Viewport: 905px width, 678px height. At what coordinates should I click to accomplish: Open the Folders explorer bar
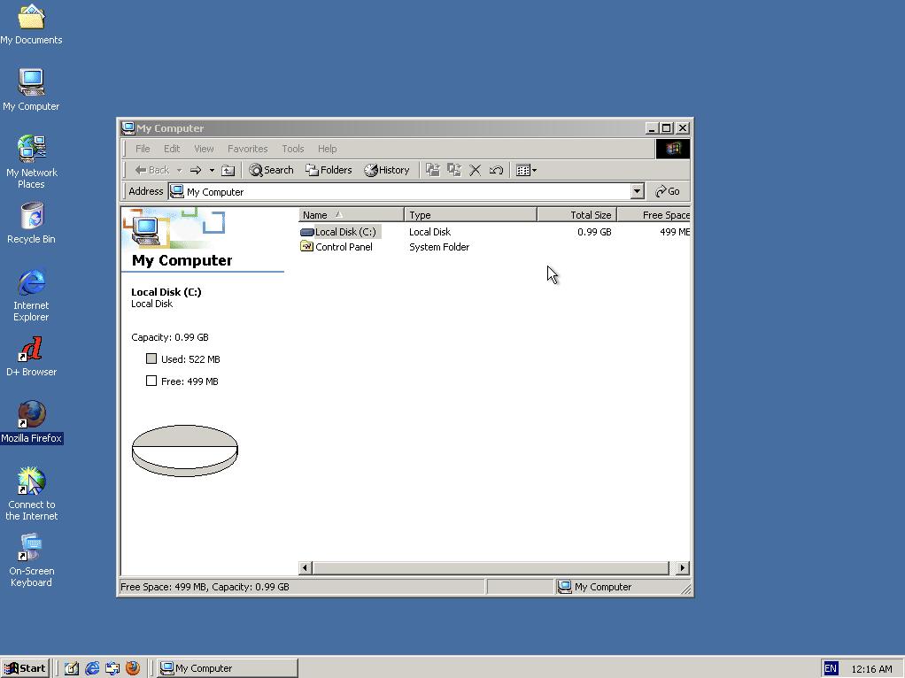pyautogui.click(x=329, y=170)
